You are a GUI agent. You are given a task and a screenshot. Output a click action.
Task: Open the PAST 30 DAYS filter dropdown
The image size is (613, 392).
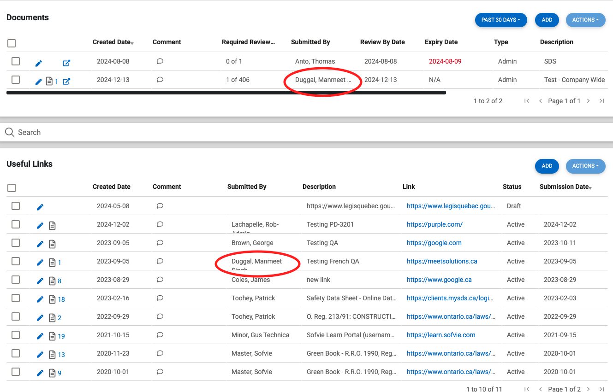501,20
